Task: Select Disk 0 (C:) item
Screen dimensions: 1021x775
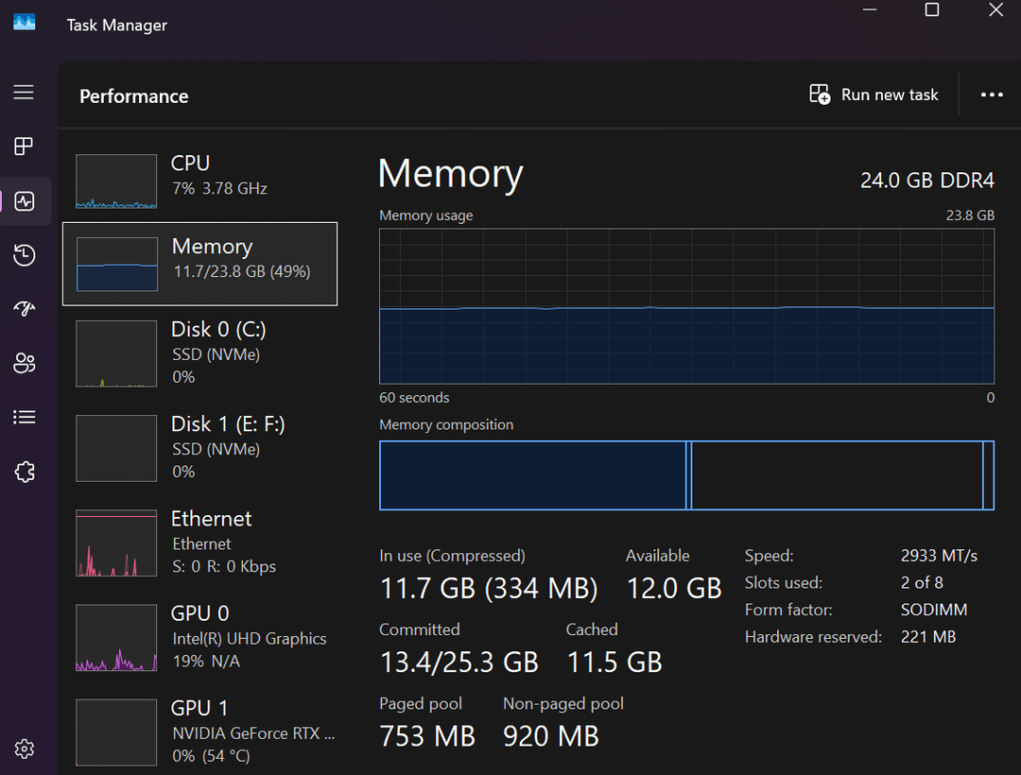Action: (199, 353)
